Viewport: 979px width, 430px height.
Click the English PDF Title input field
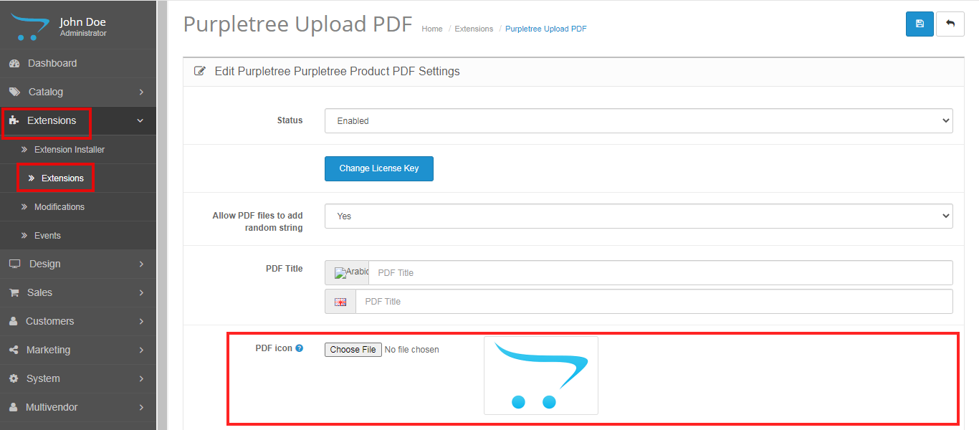654,302
